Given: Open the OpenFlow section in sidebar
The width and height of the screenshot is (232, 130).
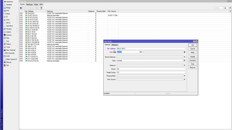Looking at the screenshot, I should [9, 26].
